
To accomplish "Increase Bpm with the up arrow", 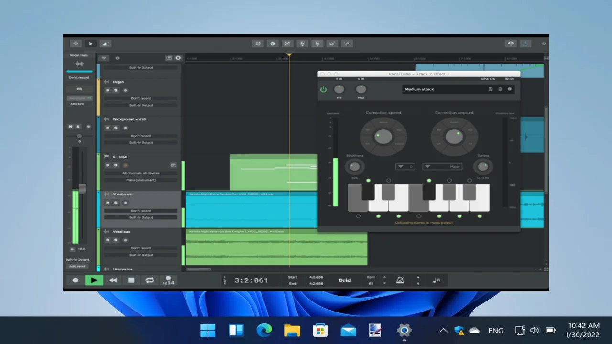I will point(384,277).
